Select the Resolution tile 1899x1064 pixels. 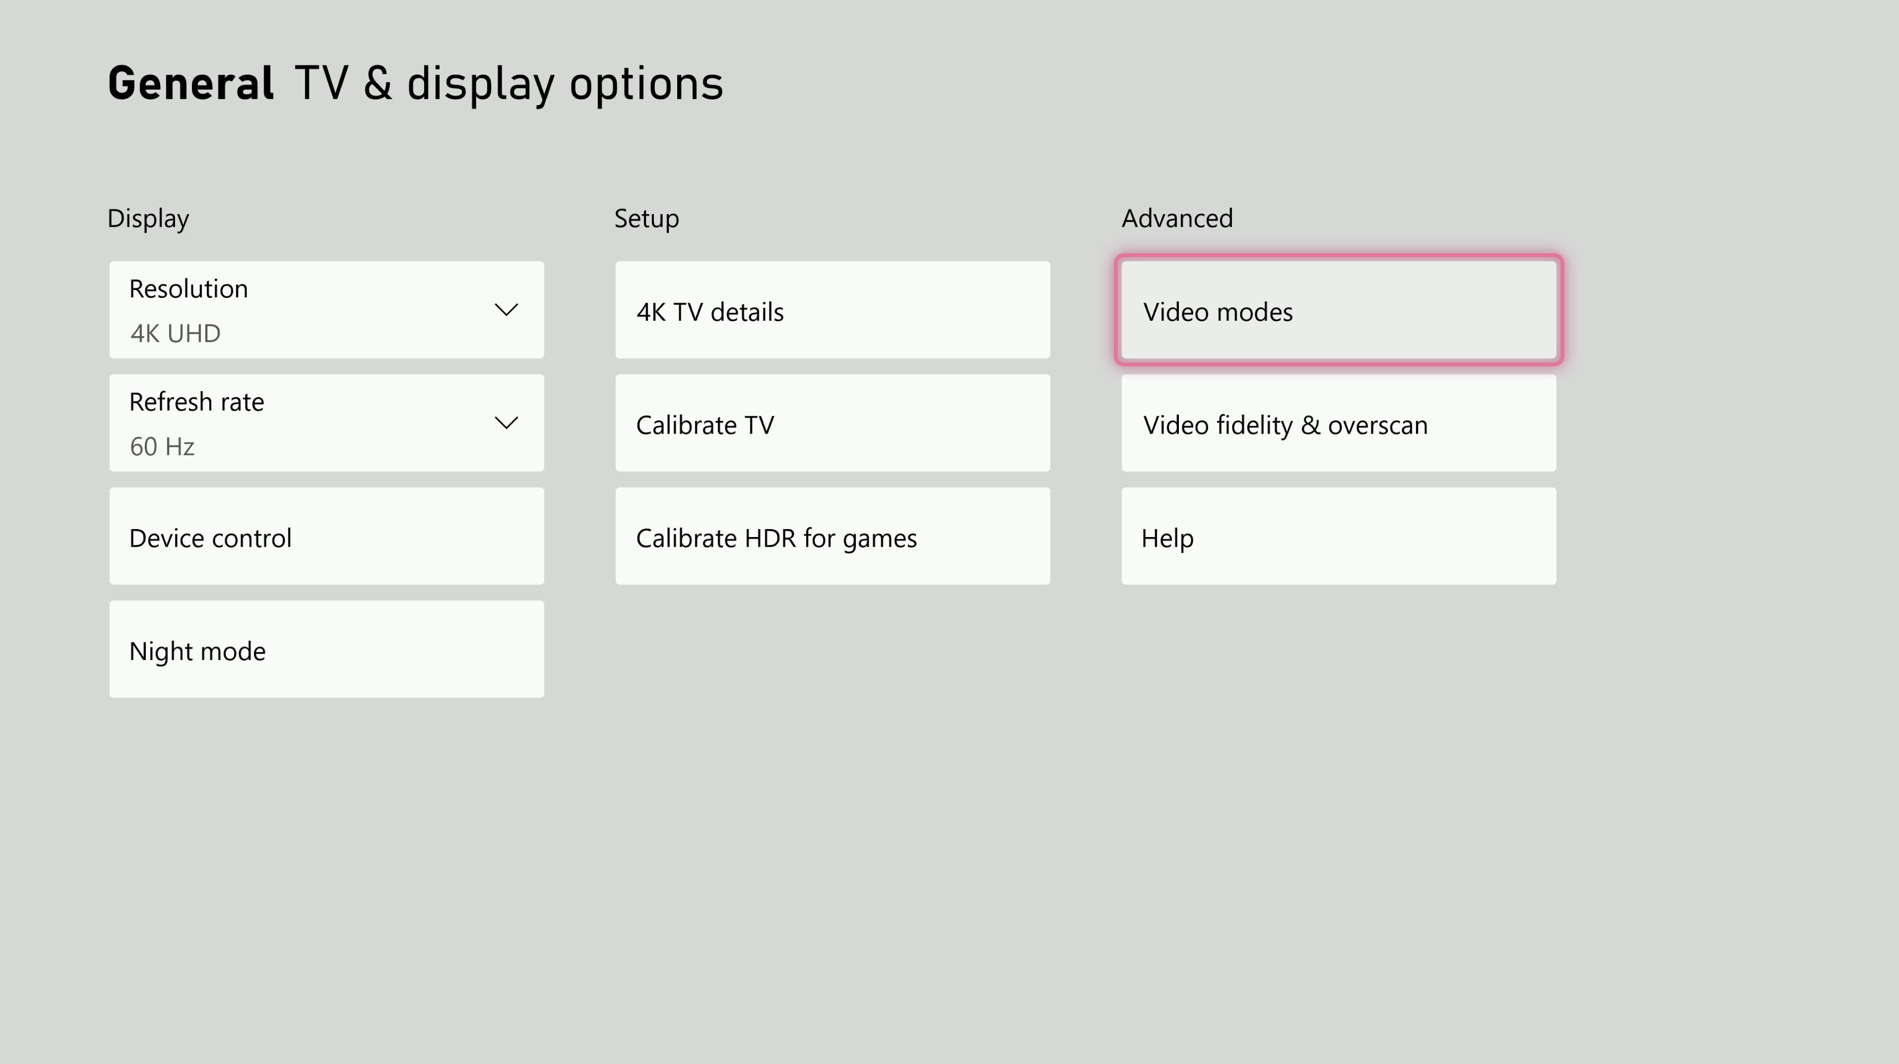coord(326,310)
